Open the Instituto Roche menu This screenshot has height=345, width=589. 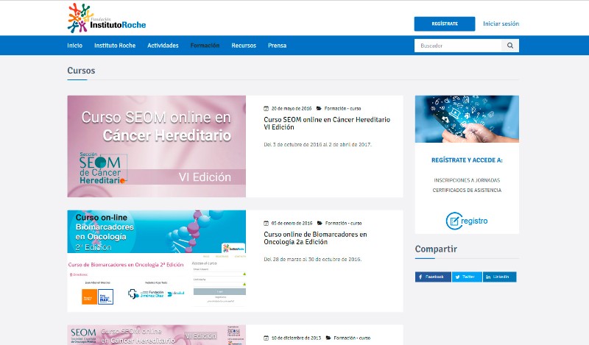(x=115, y=46)
